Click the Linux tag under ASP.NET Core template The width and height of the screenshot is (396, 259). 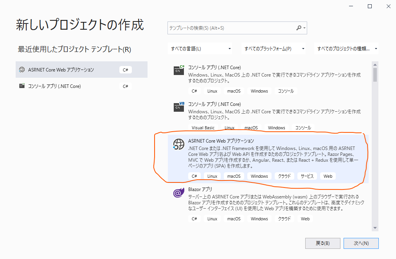(x=212, y=176)
